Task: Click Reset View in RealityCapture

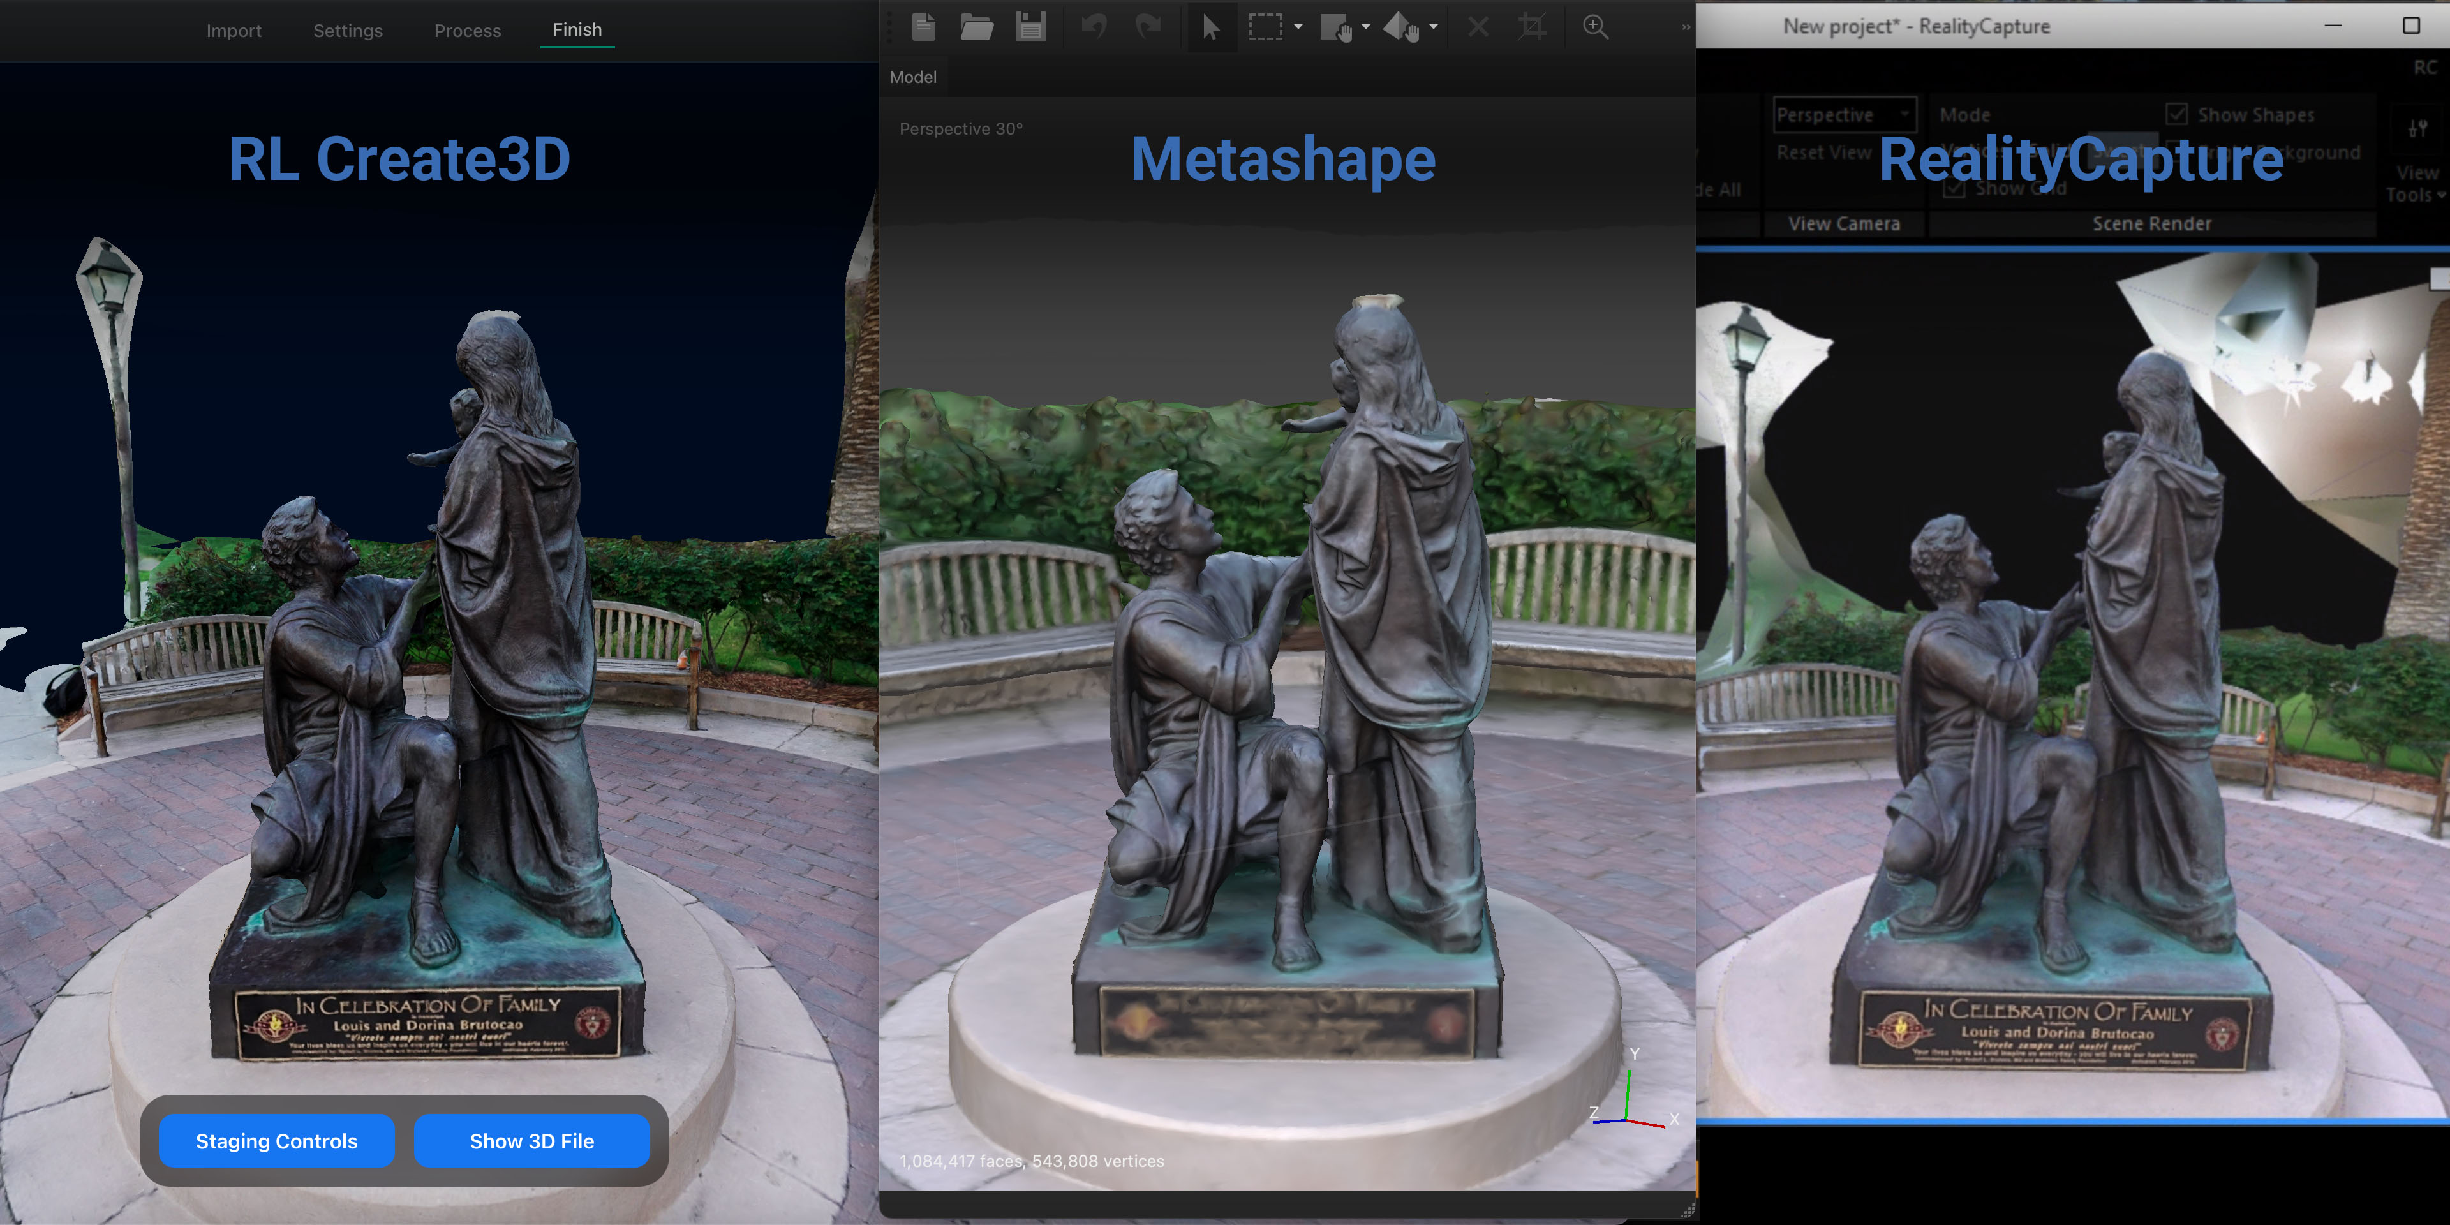Action: point(1823,152)
